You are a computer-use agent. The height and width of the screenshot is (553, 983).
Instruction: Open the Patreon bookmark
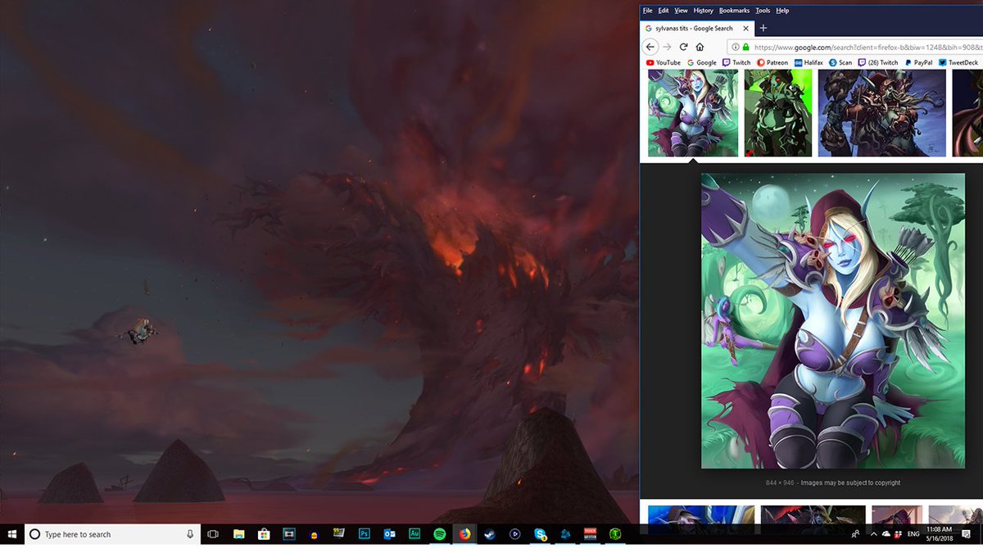(772, 62)
